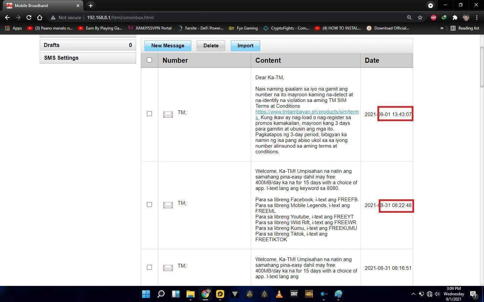
Task: Open Windows Search from the taskbar
Action: point(161,294)
